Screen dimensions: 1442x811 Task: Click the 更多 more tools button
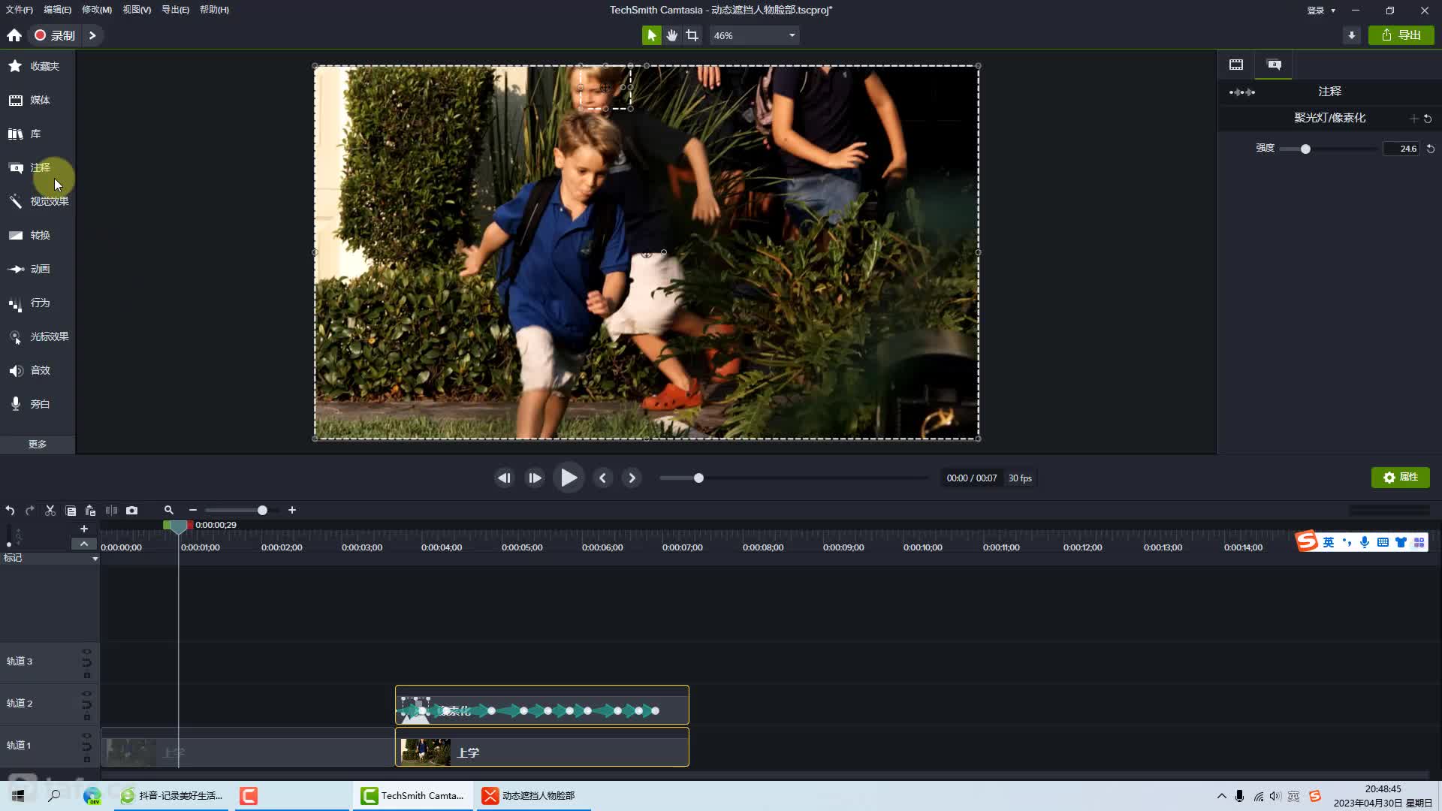pyautogui.click(x=38, y=445)
